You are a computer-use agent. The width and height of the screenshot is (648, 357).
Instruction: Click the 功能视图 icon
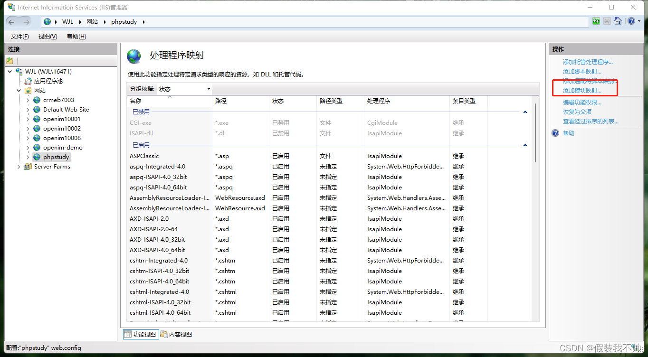point(128,334)
